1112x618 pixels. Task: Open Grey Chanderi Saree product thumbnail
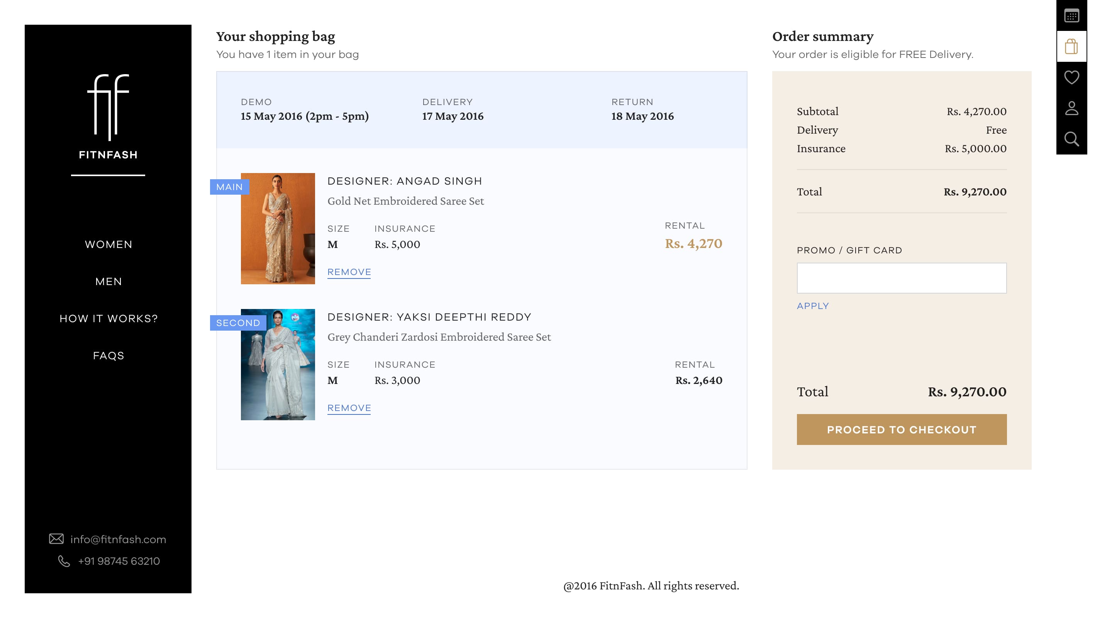click(278, 364)
